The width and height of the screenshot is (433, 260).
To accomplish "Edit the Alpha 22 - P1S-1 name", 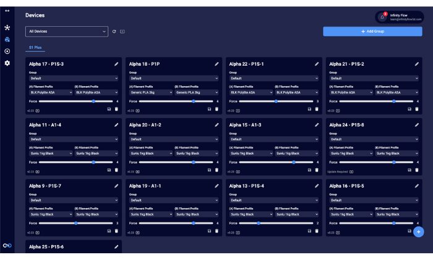I will tap(317, 64).
